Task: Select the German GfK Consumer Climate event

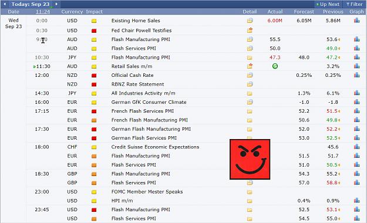Action: 149,102
